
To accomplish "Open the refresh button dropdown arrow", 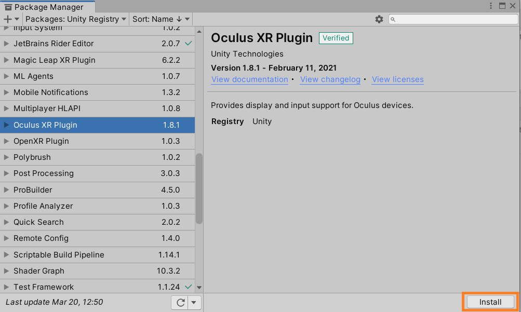I will [193, 302].
